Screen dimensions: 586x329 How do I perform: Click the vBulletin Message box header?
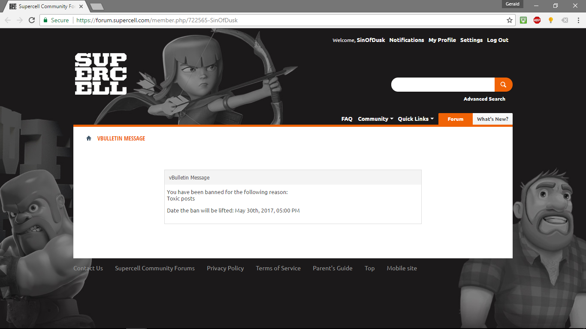pos(293,177)
